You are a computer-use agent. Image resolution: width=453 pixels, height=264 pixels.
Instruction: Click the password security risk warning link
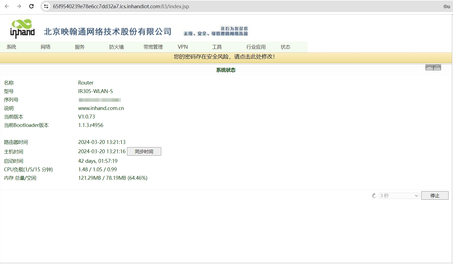[224, 57]
